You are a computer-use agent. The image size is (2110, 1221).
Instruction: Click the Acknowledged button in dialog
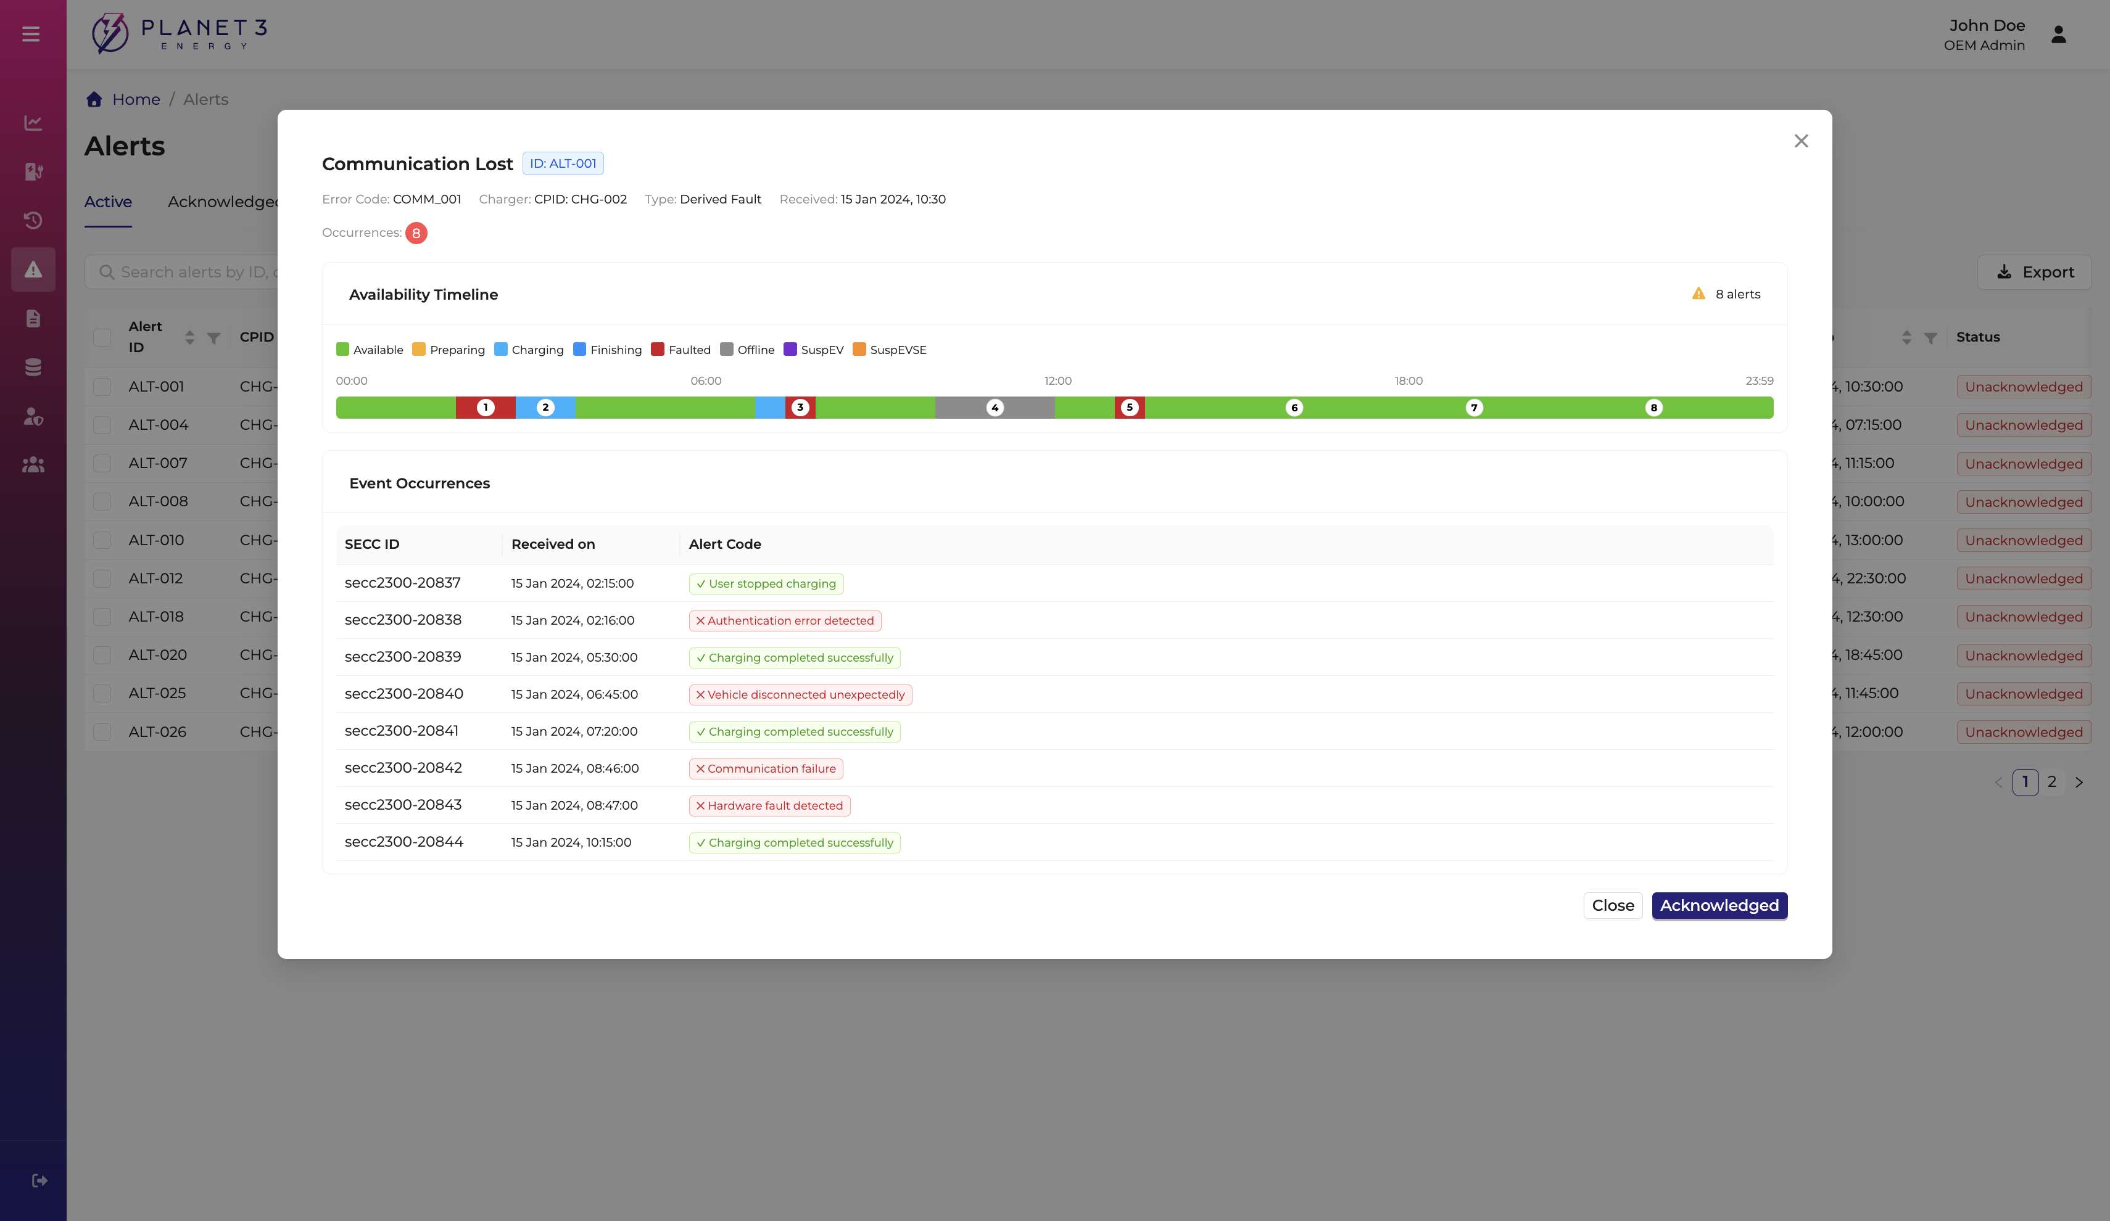pyautogui.click(x=1719, y=905)
